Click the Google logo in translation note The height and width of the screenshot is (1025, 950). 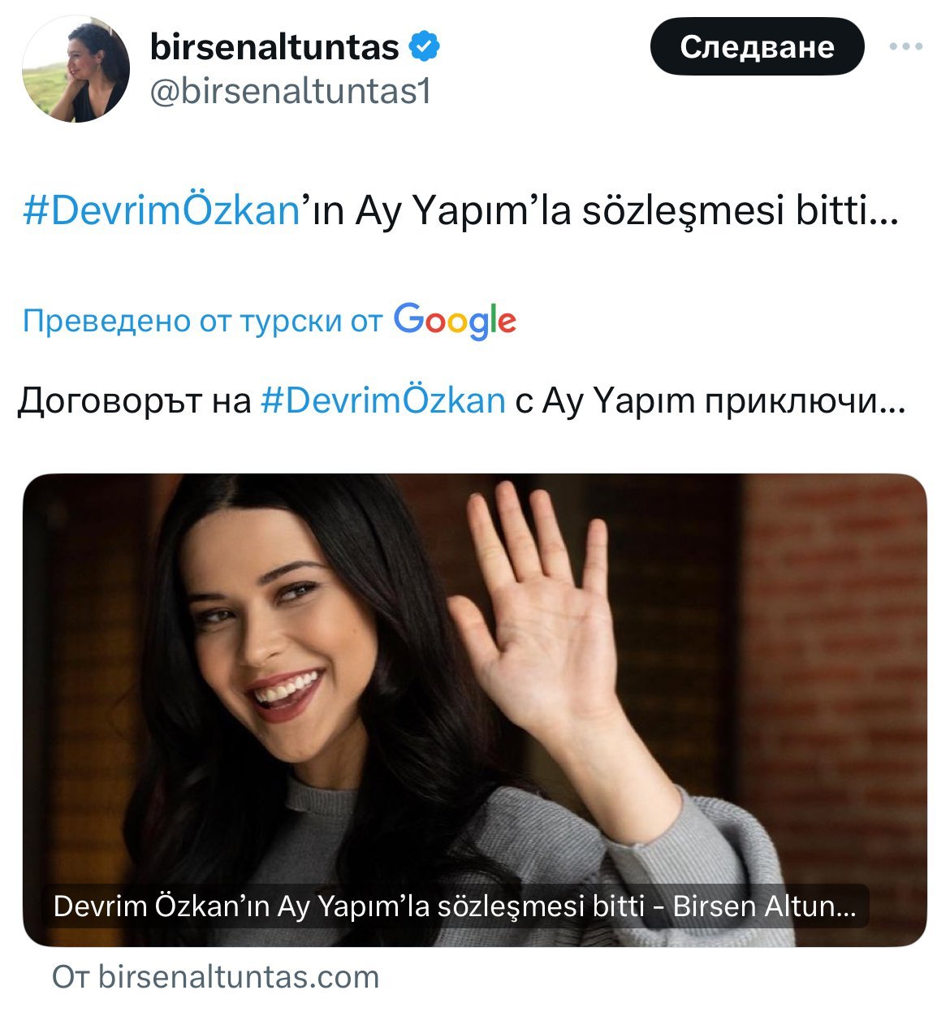click(455, 321)
